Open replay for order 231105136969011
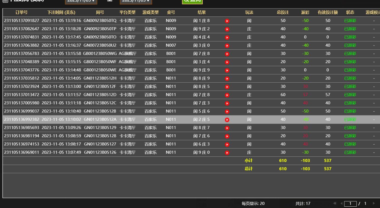The image size is (380, 208). pyautogui.click(x=227, y=153)
